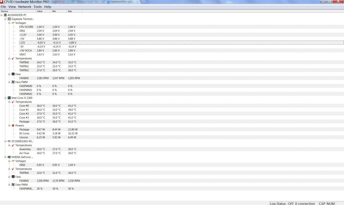The width and height of the screenshot is (344, 205).
Task: Open the Tools menu
Action: click(38, 7)
